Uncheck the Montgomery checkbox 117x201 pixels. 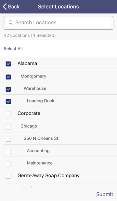[8, 77]
